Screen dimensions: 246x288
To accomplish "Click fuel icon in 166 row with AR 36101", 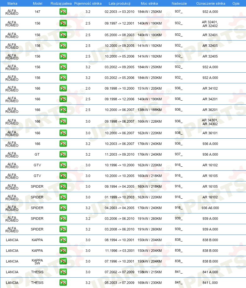I will pos(63,133).
